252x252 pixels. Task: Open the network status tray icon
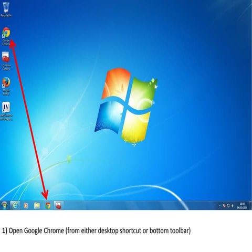pyautogui.click(x=228, y=206)
